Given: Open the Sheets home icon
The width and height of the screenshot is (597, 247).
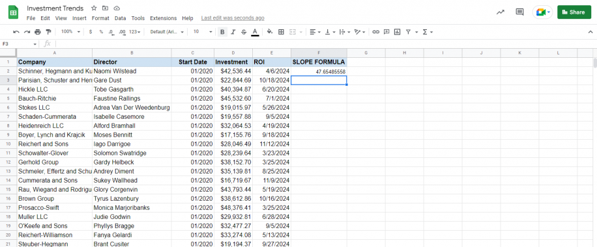Looking at the screenshot, I should point(14,13).
